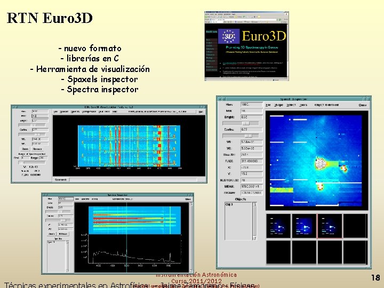Click the Euro3D 3D logo on the website
The image size is (384, 288).
[x=228, y=36]
